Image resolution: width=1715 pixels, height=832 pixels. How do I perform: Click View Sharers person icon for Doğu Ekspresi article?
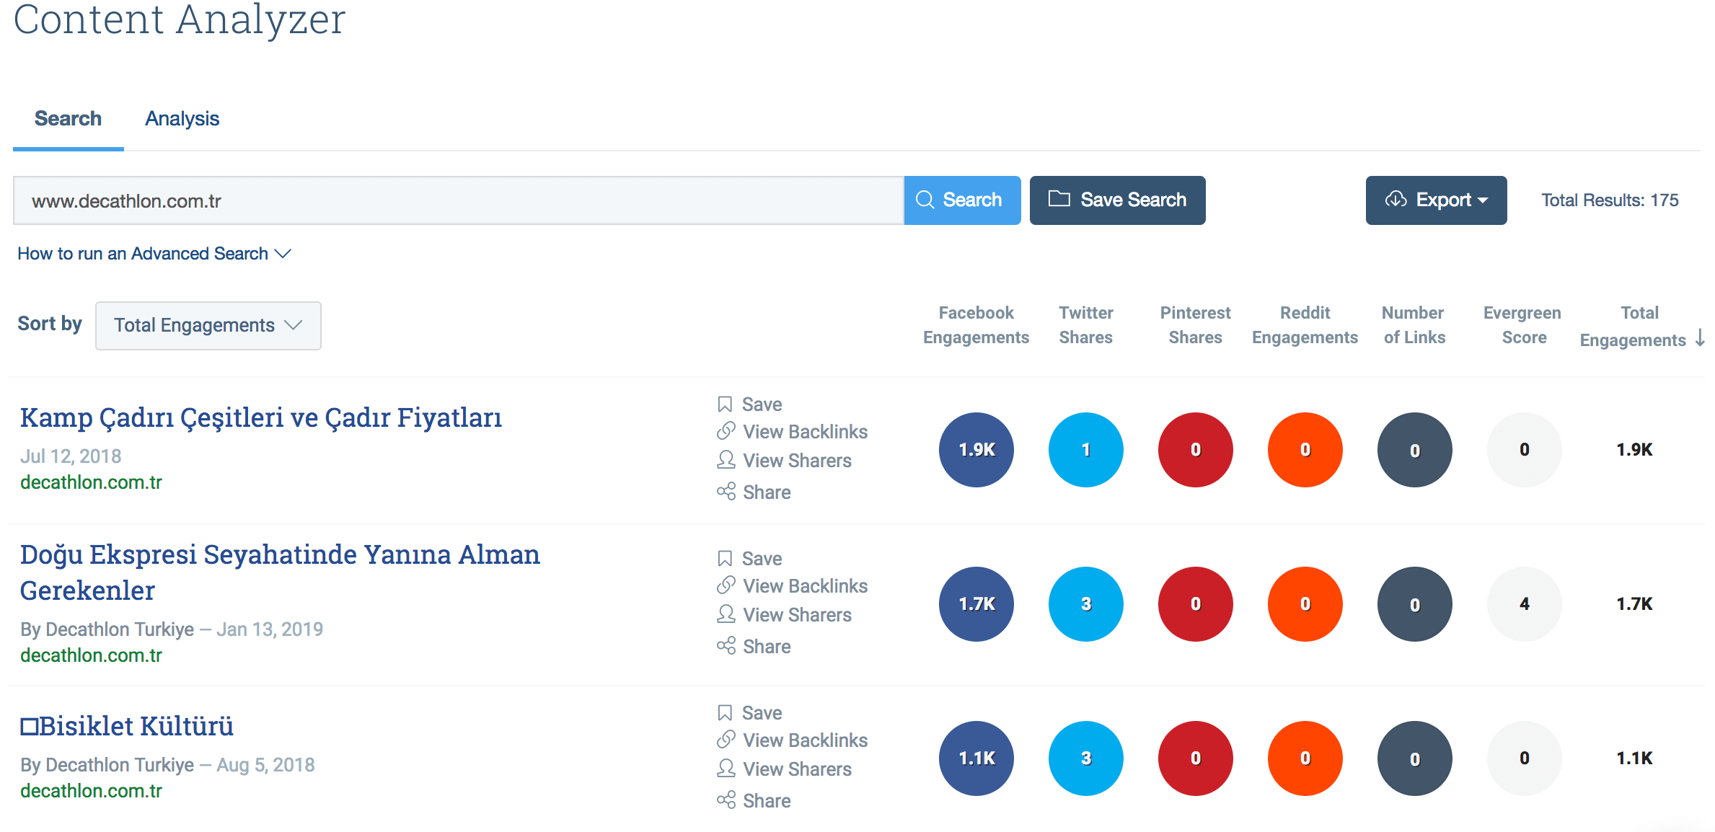tap(726, 614)
